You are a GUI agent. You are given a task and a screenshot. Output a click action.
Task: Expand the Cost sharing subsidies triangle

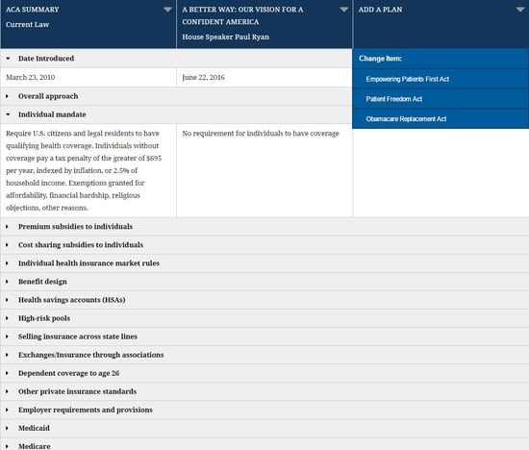7,245
